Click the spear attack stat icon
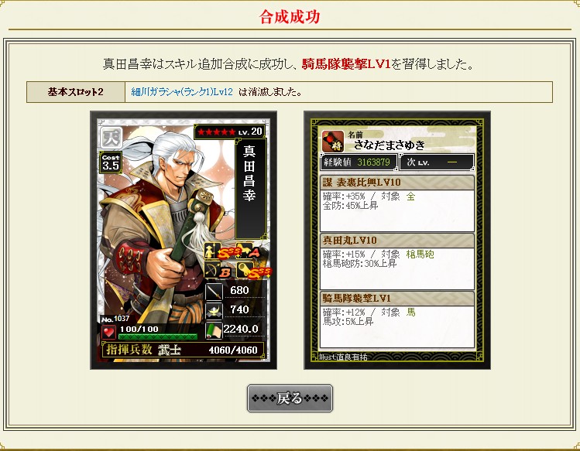 (214, 292)
